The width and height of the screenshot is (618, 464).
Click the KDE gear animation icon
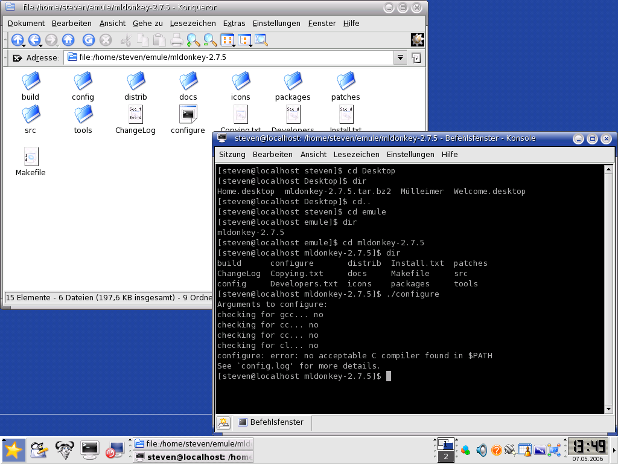[418, 40]
